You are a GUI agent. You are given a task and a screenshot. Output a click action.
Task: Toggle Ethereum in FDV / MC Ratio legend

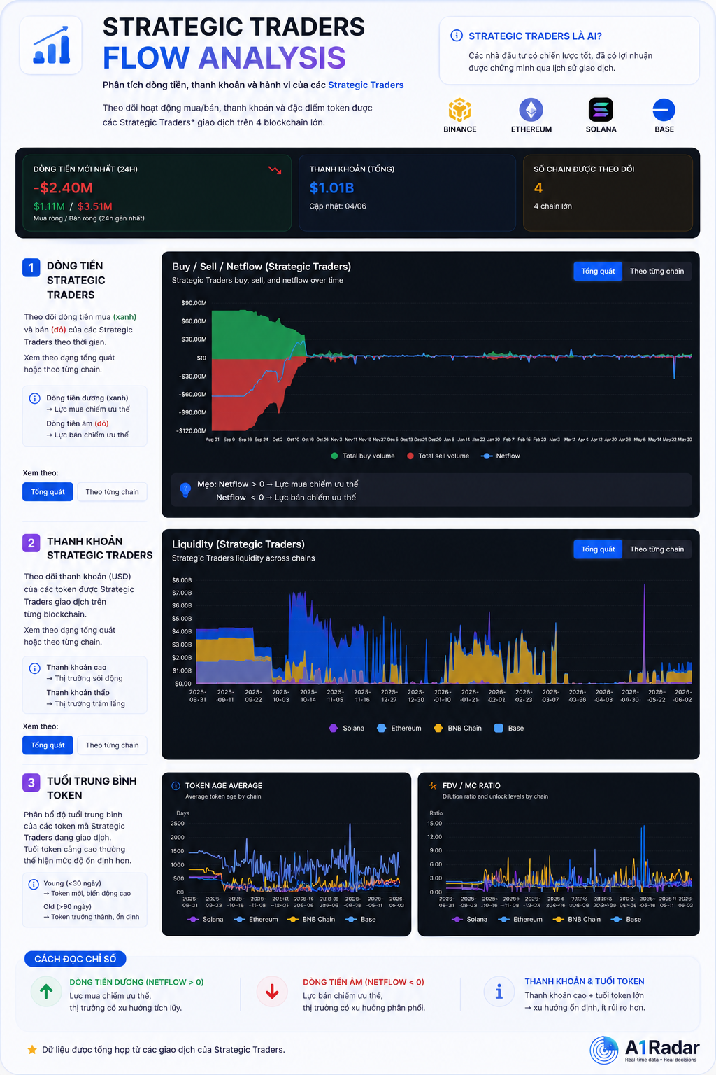(x=520, y=920)
